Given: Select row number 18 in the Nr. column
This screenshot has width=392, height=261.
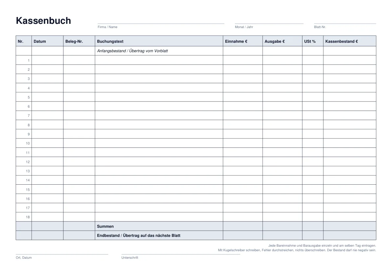Looking at the screenshot, I should click(x=28, y=217).
